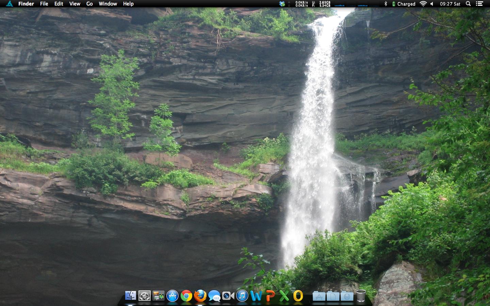Open the Window menu
Viewport: 490px width, 306px height.
(108, 4)
